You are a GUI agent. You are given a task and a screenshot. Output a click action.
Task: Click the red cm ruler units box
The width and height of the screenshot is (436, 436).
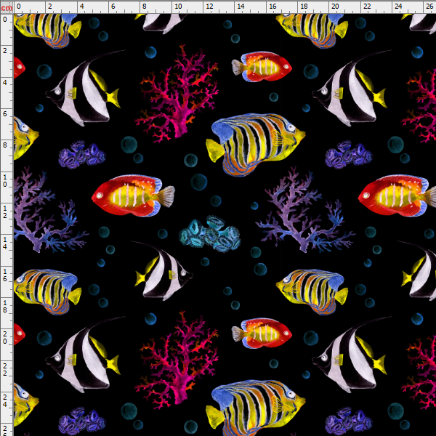pyautogui.click(x=7, y=7)
